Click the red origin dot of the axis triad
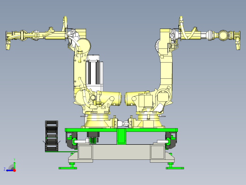The height and width of the screenshot is (185, 246). (15, 170)
